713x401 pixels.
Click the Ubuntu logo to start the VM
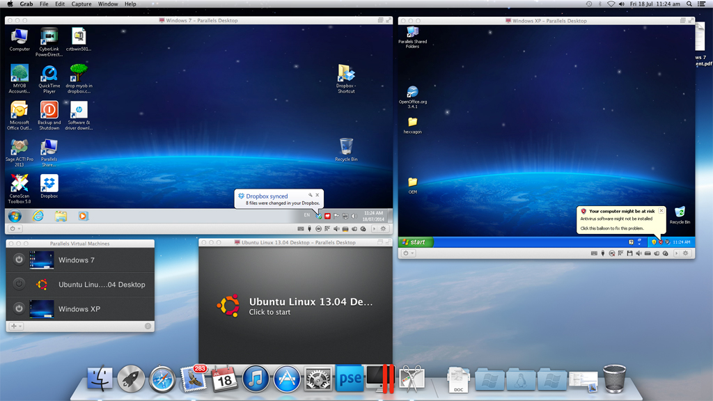(228, 305)
